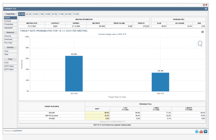
Task: Click the red icon beside refresh
Action: click(206, 5)
